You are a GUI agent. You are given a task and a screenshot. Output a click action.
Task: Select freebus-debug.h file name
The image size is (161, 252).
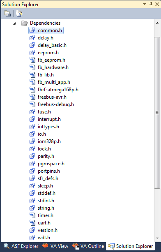pos(56,104)
